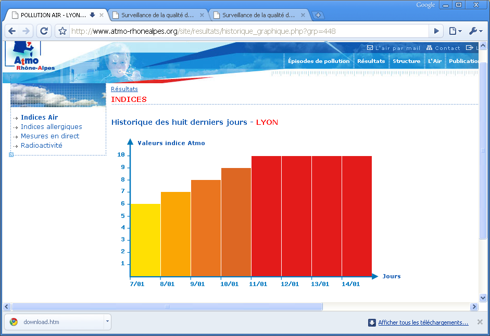490x336 pixels.
Task: Click the yellow 7/01 bar in the chart
Action: pos(145,240)
